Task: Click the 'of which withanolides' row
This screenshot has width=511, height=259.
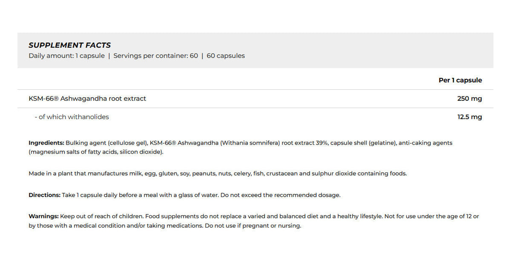Action: pos(255,117)
